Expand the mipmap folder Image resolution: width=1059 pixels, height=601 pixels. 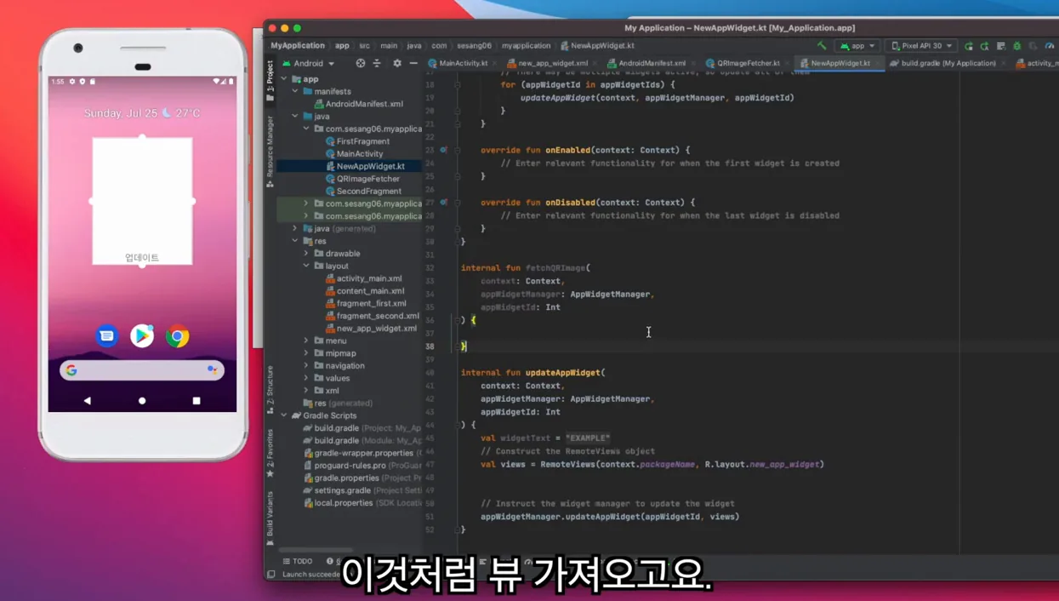click(x=306, y=353)
